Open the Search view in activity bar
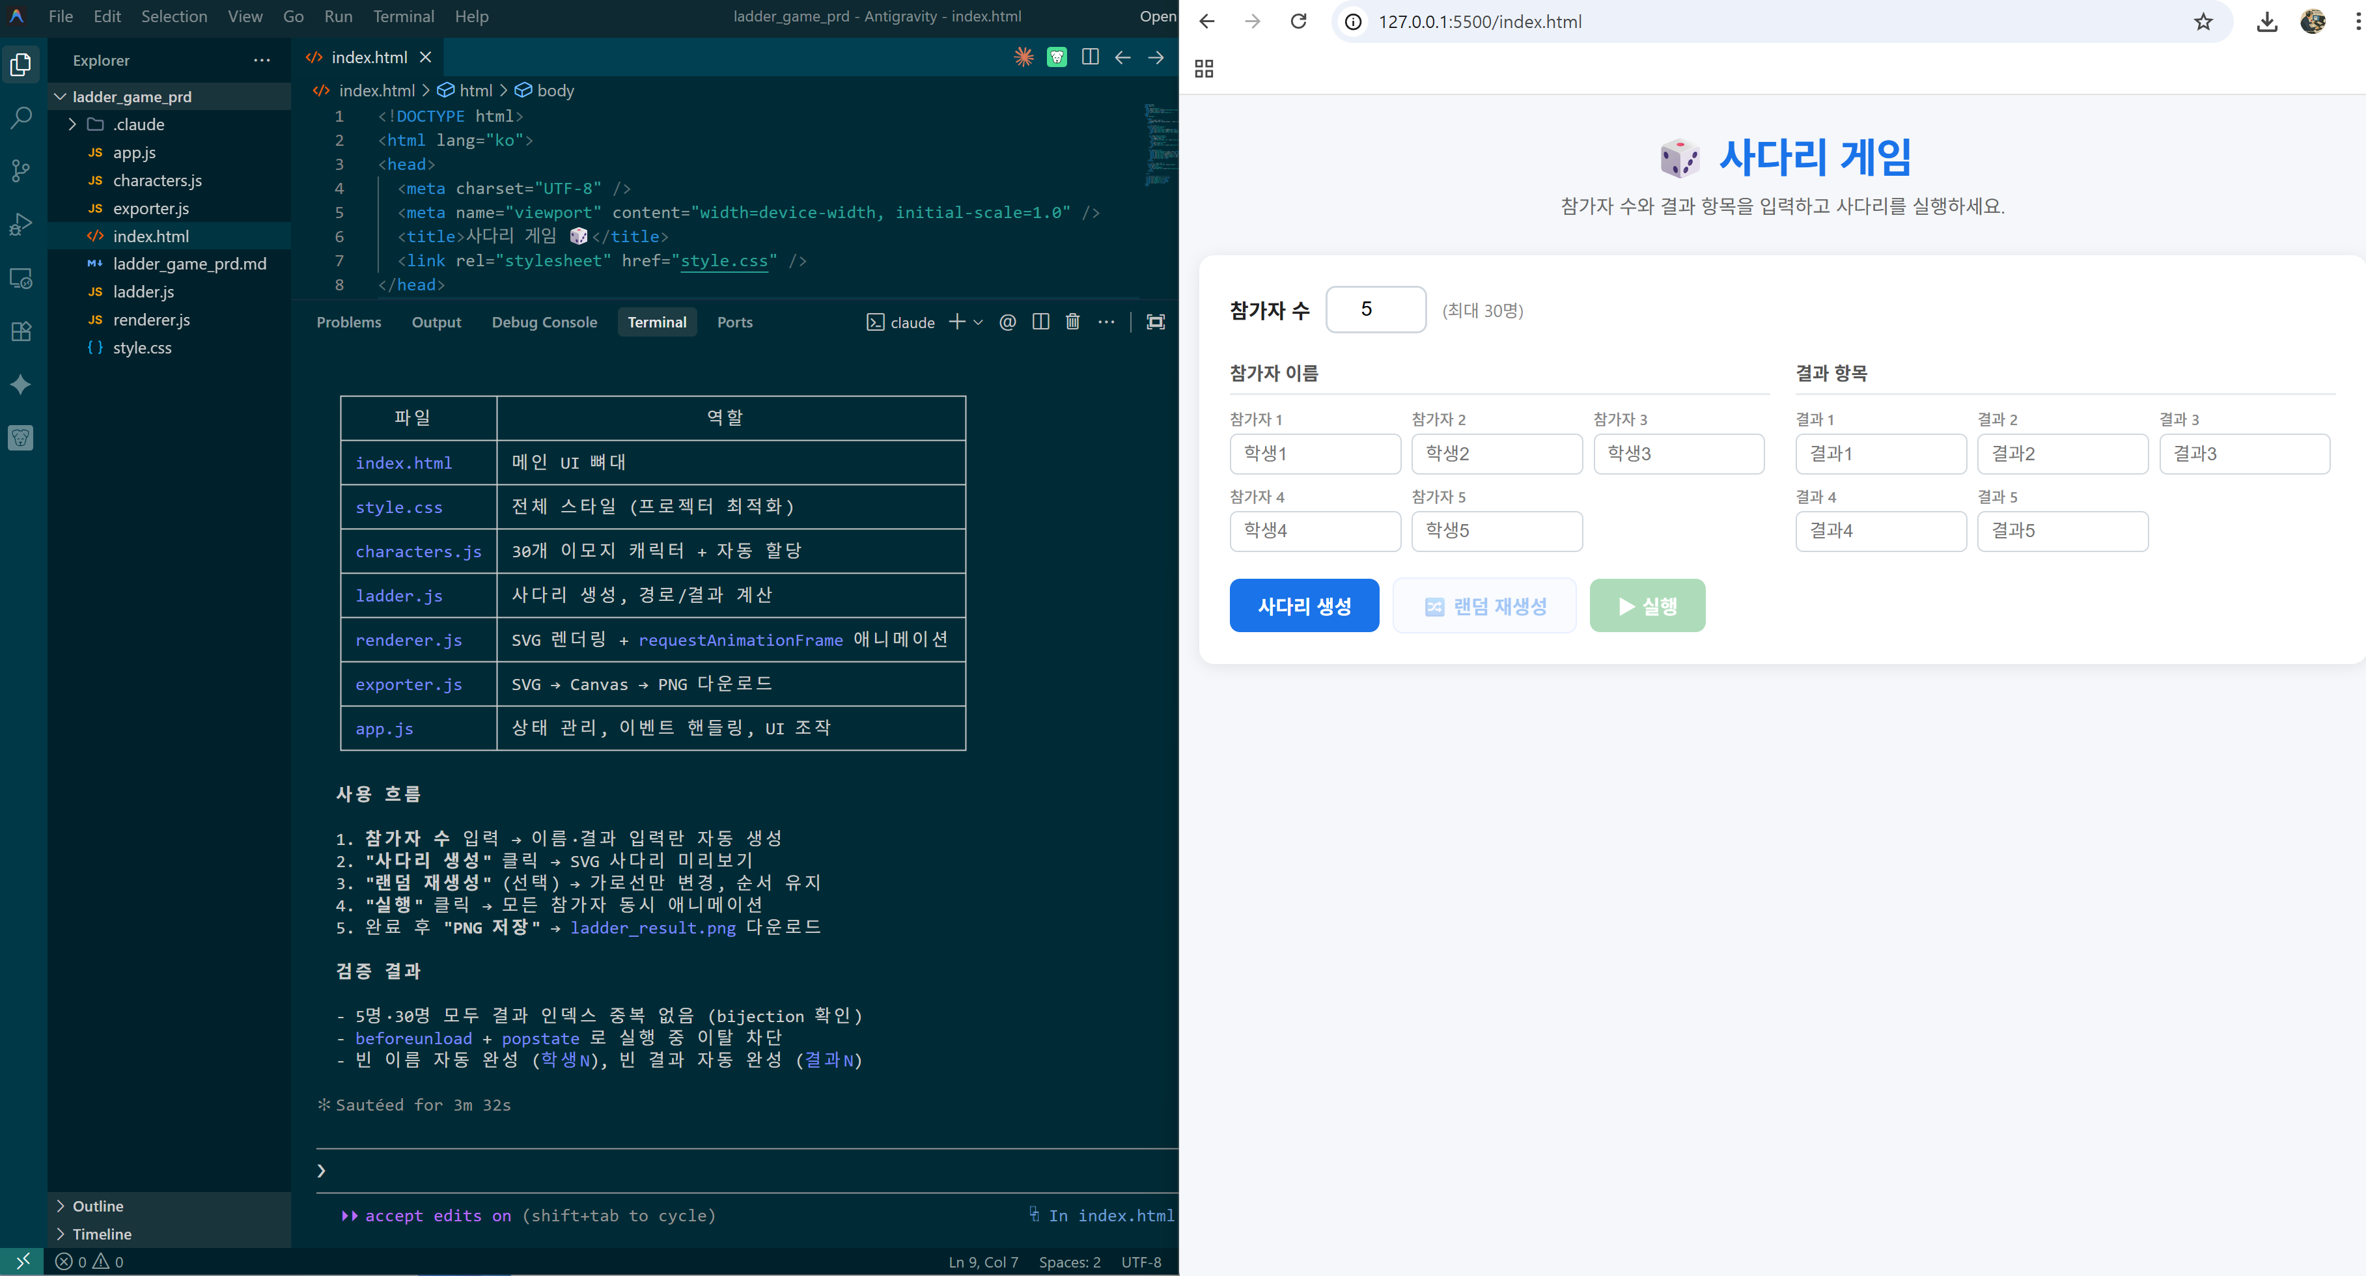 [x=21, y=118]
